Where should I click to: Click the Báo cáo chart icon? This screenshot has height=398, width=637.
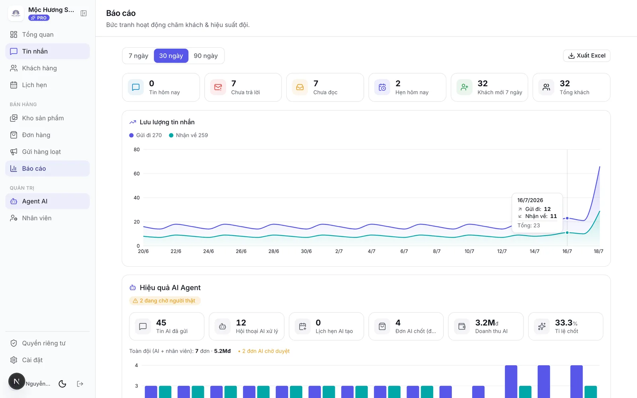14,168
